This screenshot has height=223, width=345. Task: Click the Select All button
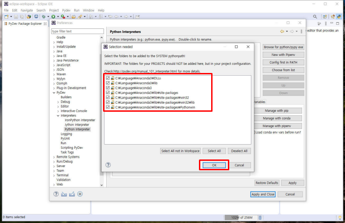click(x=214, y=151)
